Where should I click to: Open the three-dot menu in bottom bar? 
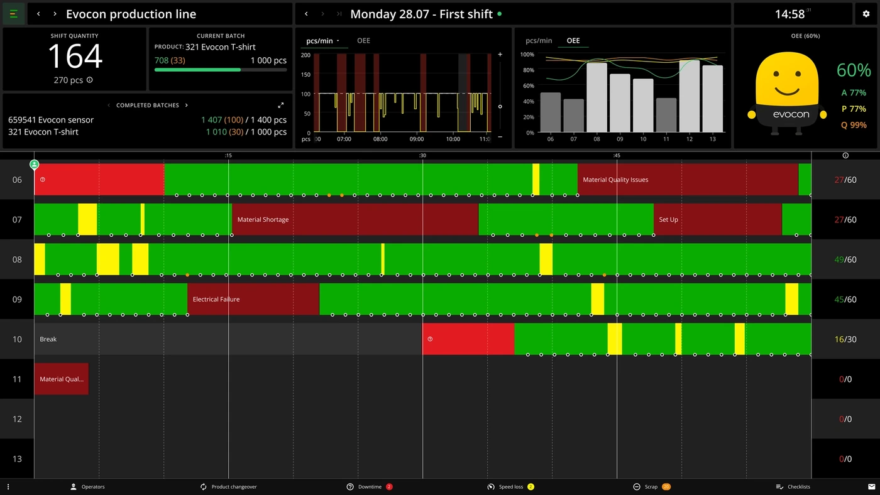point(8,487)
